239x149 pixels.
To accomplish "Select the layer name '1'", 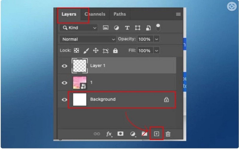I will pyautogui.click(x=91, y=83).
